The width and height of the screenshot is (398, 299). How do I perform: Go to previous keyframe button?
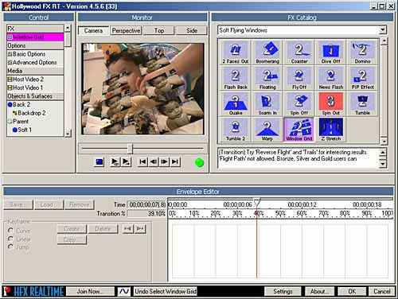point(127,229)
